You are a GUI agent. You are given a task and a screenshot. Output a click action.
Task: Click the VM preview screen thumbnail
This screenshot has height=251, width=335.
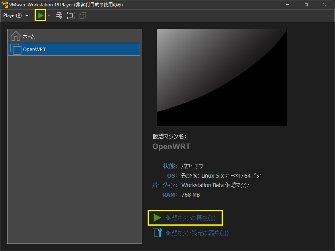[222, 77]
